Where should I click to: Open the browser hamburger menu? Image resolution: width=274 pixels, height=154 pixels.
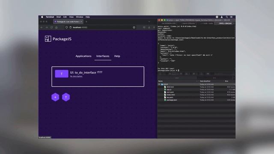point(154,27)
